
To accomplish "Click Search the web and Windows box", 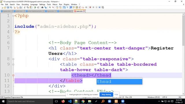I will (x=29, y=101).
